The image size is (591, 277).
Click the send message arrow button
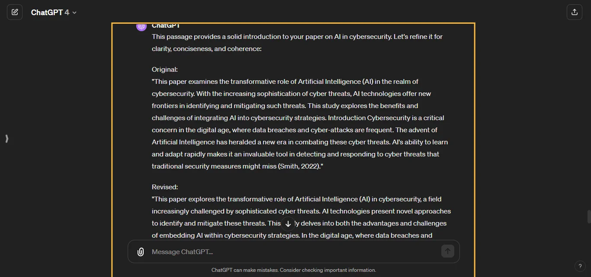click(x=448, y=251)
